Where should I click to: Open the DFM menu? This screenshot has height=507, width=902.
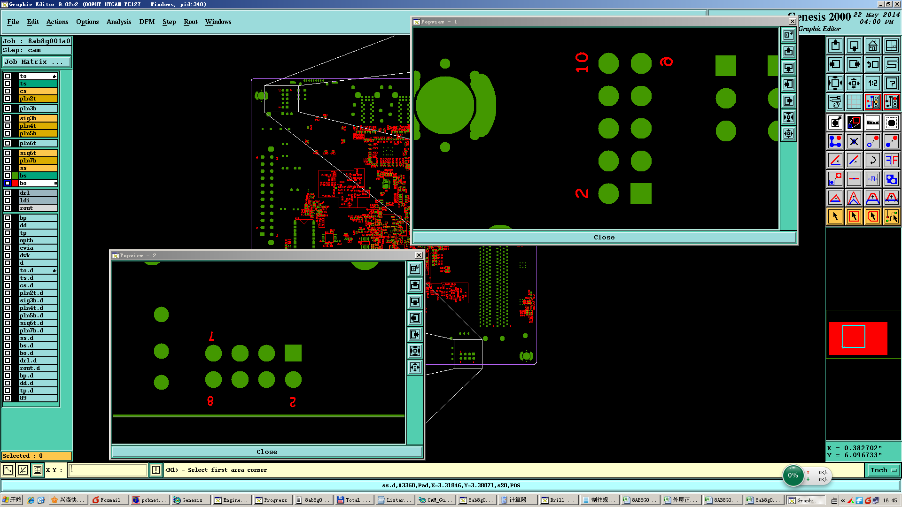[x=147, y=22]
